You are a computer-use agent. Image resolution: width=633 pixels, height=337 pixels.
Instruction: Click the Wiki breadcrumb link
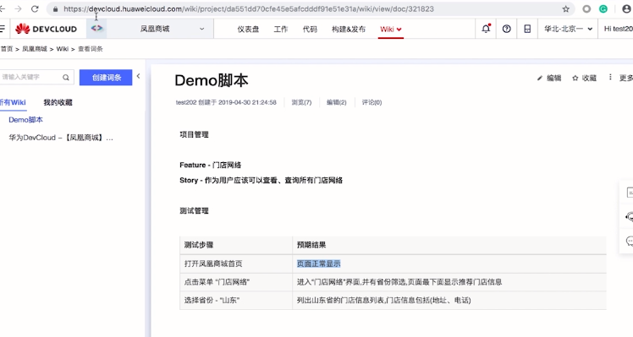[x=62, y=49]
